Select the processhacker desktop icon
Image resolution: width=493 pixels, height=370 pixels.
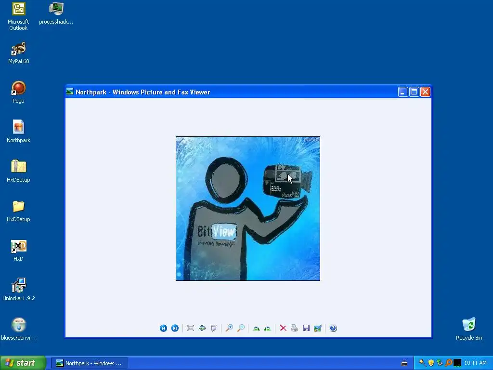coord(56,13)
